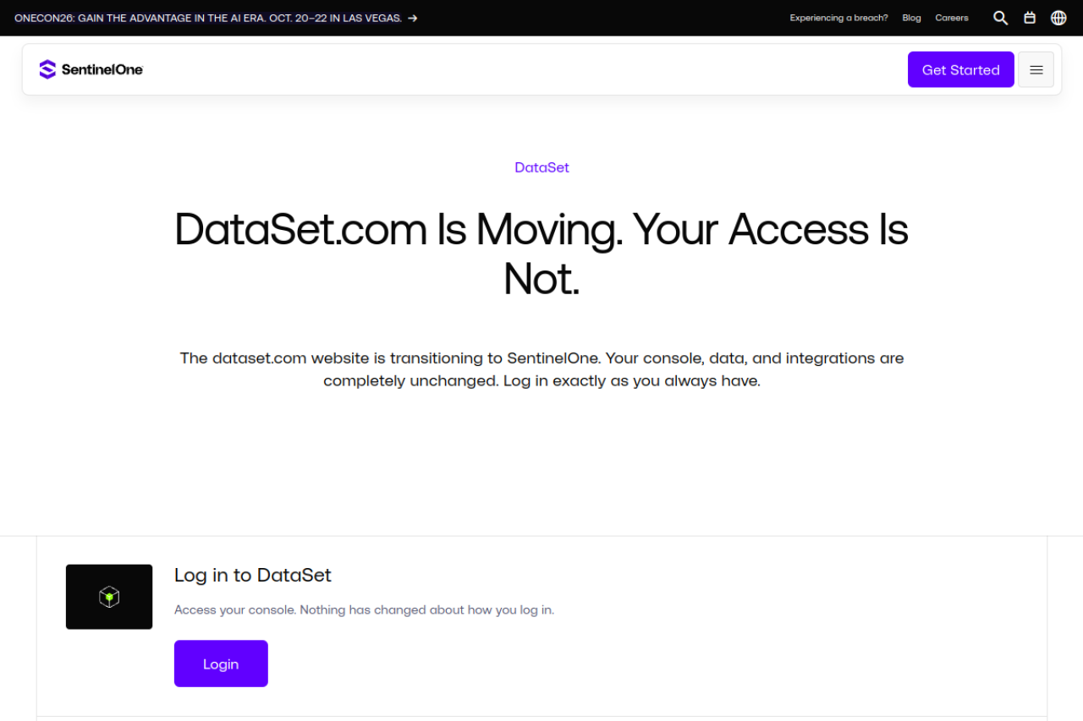Viewport: 1083px width, 721px height.
Task: Click the arrow after the ONECON26 banner
Action: click(x=412, y=18)
